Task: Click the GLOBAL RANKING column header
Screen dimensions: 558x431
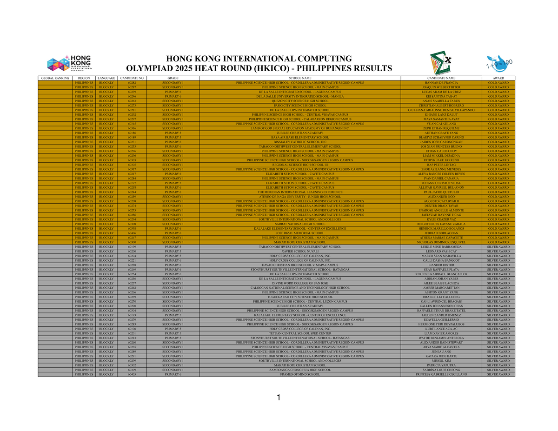Action: pyautogui.click(x=54, y=78)
